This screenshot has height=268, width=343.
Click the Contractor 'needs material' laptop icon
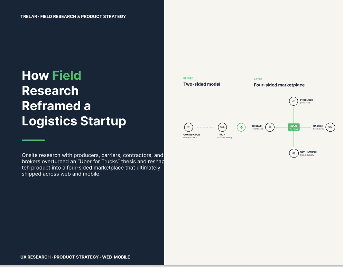click(188, 127)
